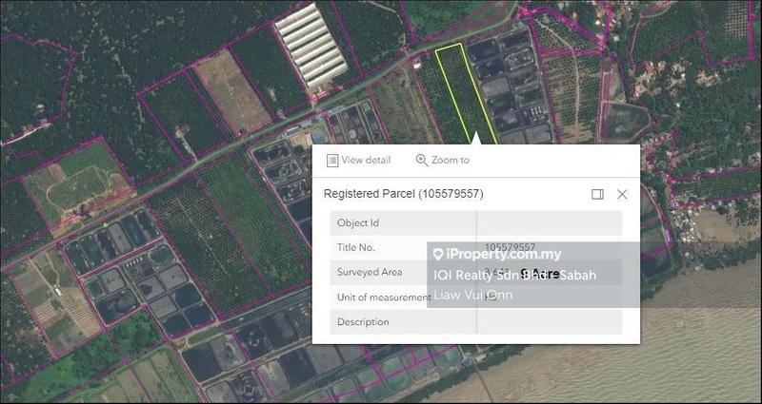Close the Registered Parcel popup
Viewport: 762px width, 404px height.
point(622,194)
